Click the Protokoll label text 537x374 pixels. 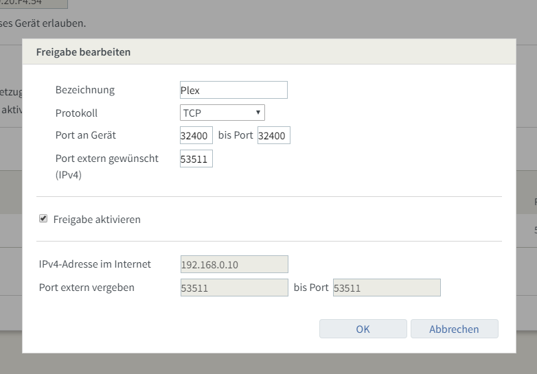[x=76, y=113]
